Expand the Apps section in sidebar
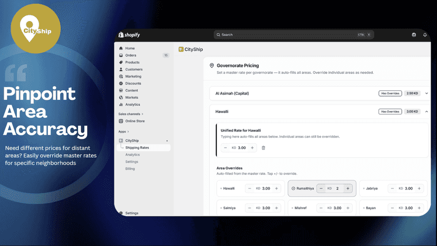 [123, 131]
